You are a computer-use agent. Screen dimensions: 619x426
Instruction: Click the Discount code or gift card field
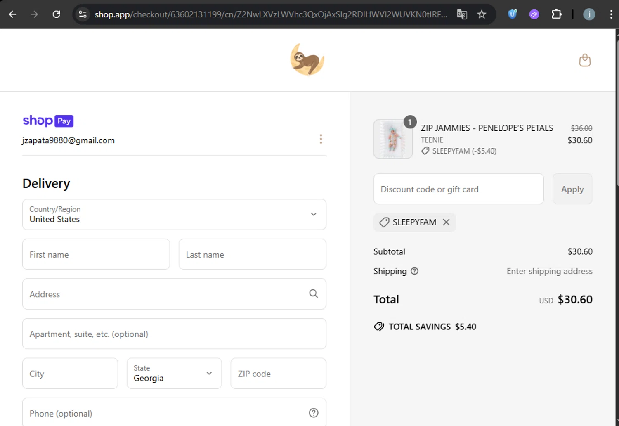(x=458, y=189)
